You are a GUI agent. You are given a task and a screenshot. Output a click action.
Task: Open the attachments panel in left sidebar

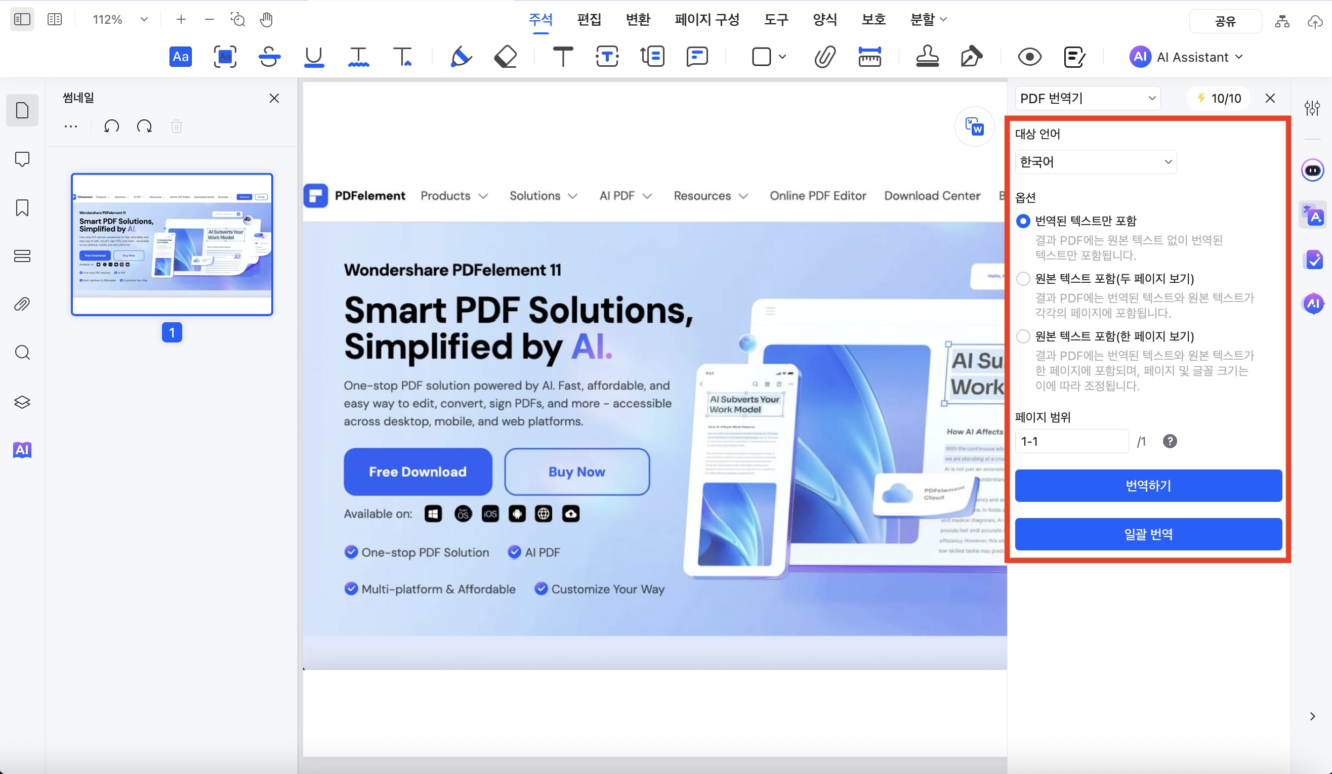click(22, 305)
